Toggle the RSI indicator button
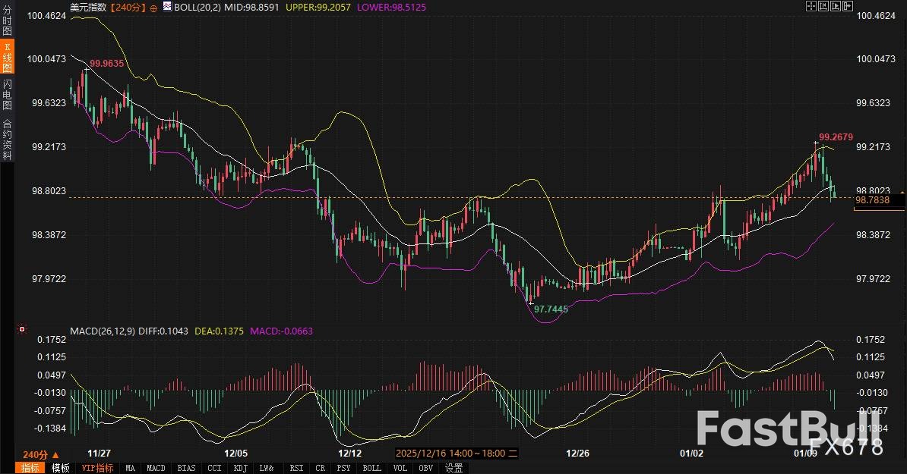 pyautogui.click(x=295, y=468)
